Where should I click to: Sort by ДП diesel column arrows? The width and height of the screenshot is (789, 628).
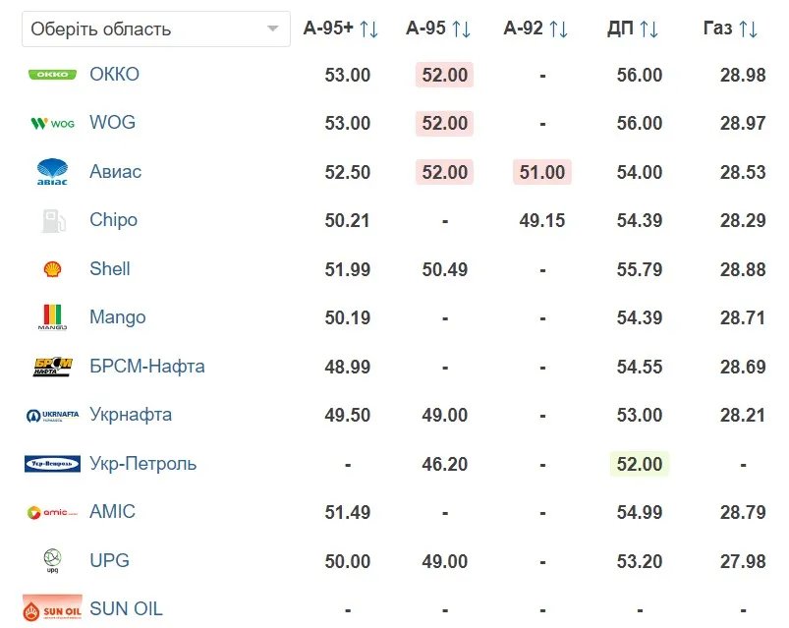point(648,29)
